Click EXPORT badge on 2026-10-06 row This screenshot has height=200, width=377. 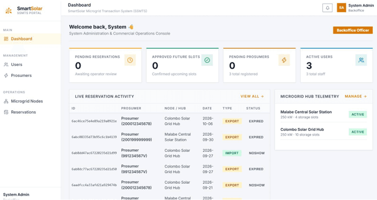(x=232, y=121)
